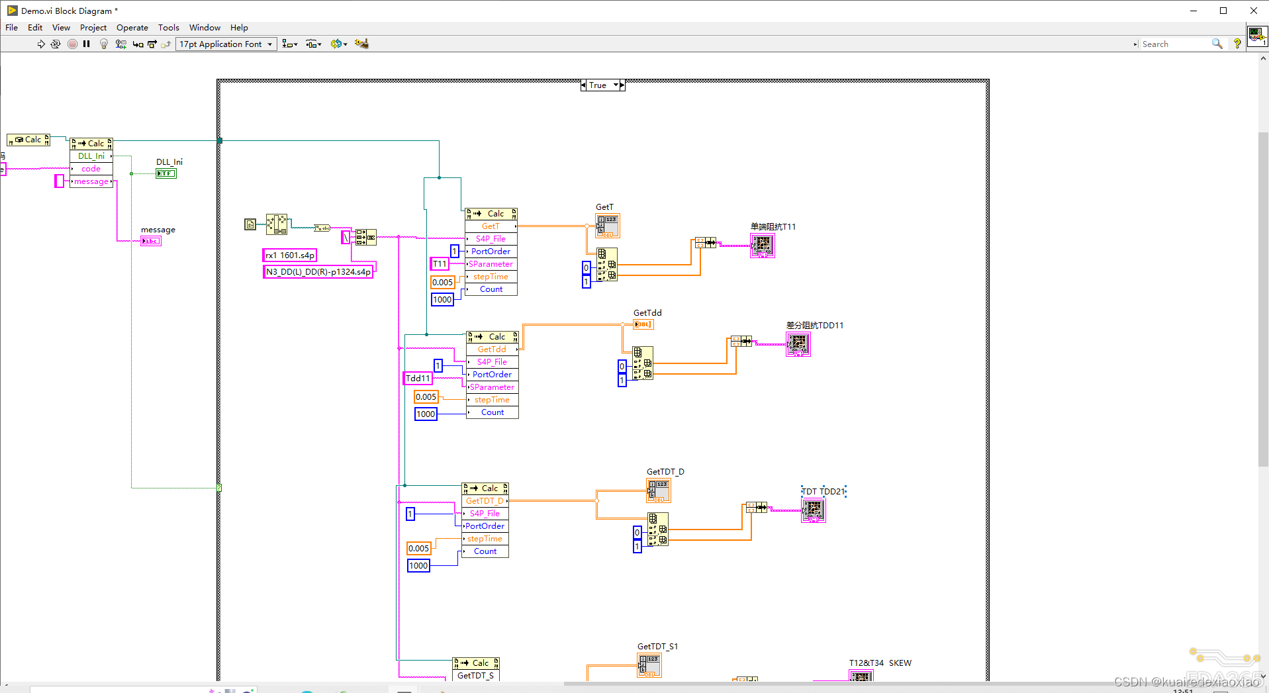Viewport: 1269px width, 693px height.
Task: Open the Tools menu
Action: point(168,27)
